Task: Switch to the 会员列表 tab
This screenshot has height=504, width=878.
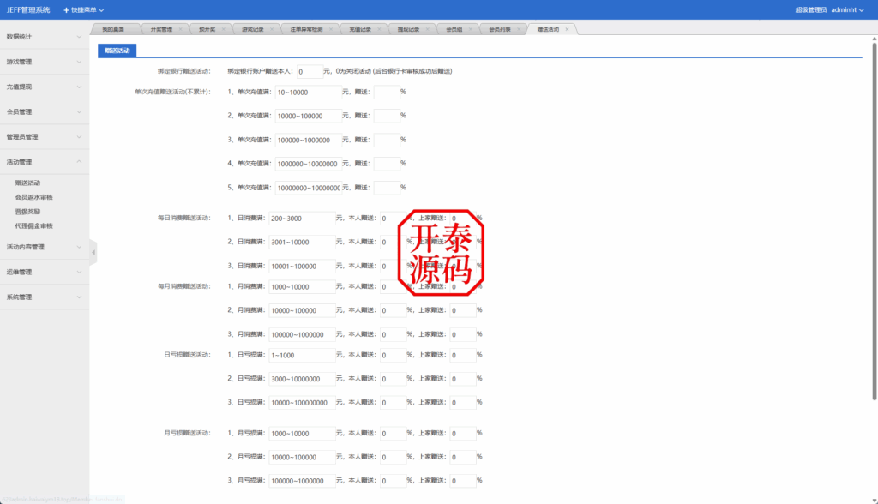Action: [502, 27]
